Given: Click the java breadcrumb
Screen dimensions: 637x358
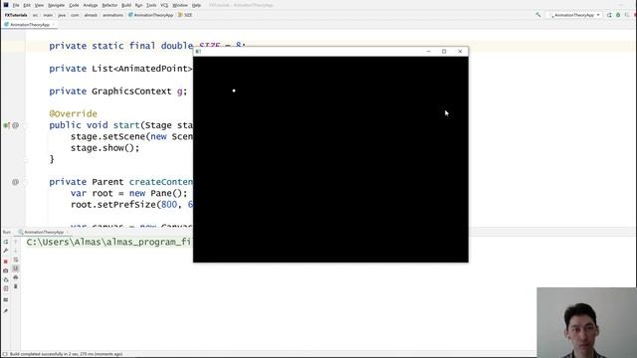Looking at the screenshot, I should pos(62,15).
